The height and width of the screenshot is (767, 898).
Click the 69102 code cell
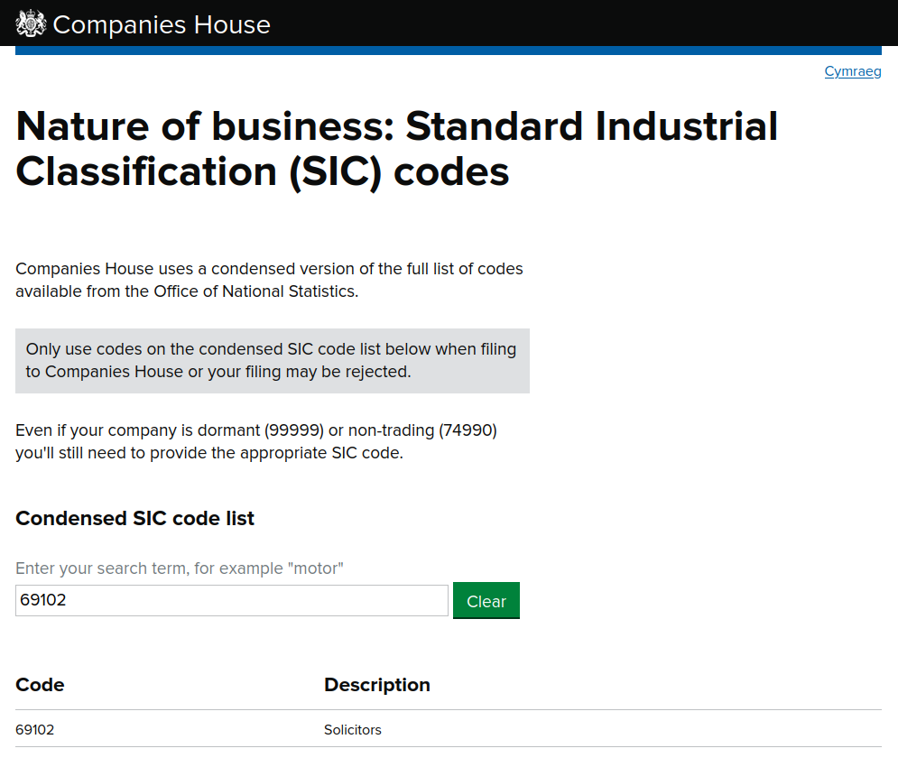pos(34,729)
